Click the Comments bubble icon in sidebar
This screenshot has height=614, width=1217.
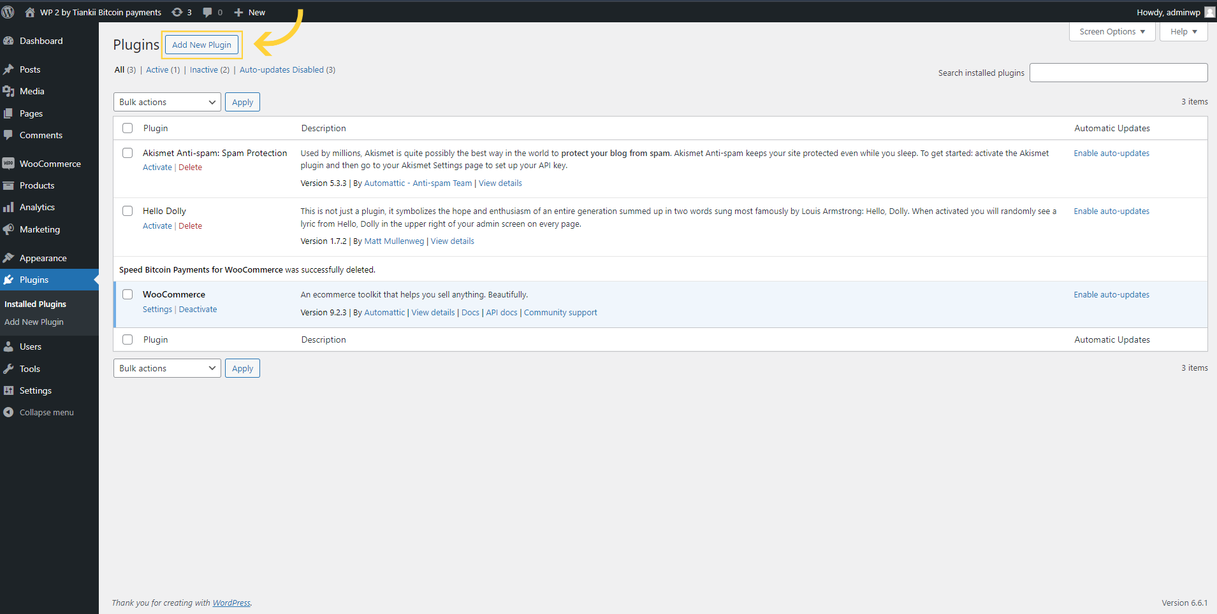coord(8,135)
